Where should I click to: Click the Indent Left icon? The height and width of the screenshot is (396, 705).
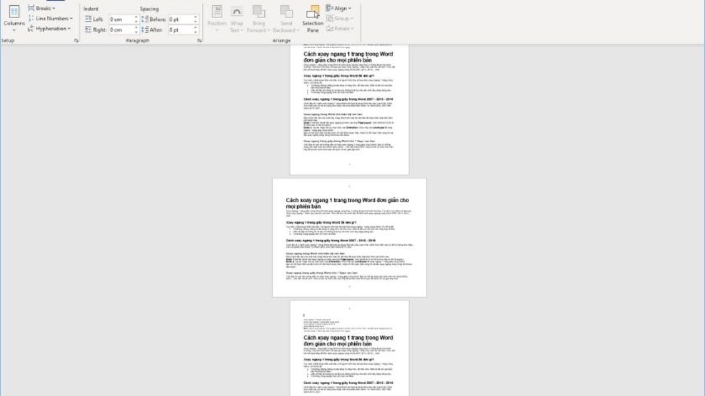point(87,19)
